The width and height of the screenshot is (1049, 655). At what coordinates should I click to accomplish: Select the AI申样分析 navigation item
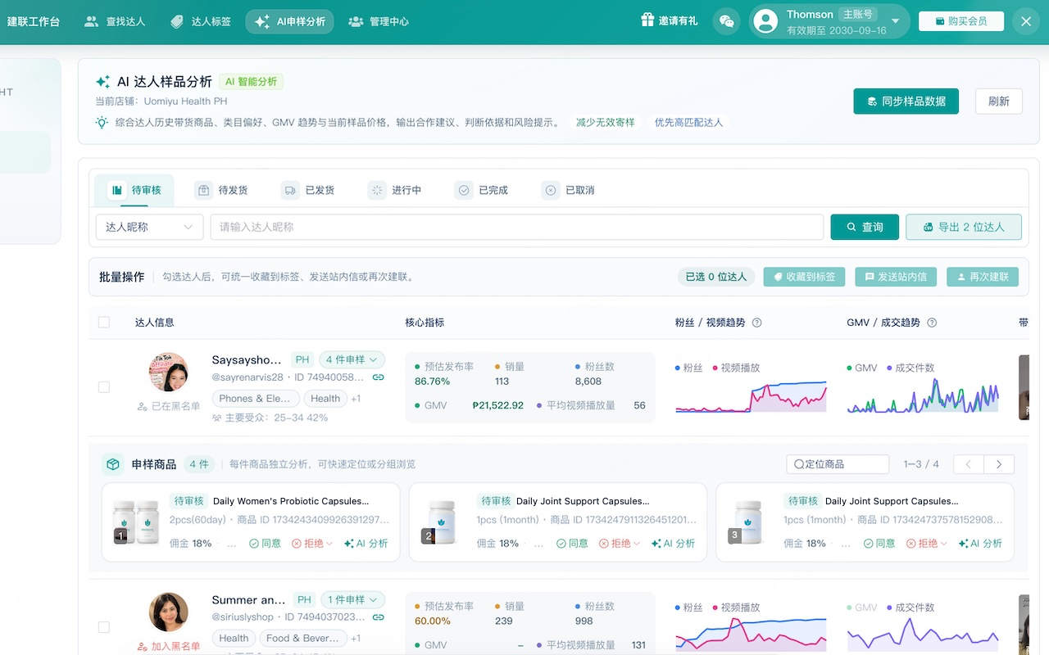pos(289,21)
